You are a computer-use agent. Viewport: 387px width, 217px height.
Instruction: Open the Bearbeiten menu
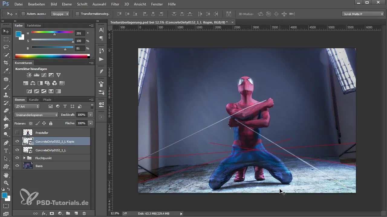[x=37, y=4]
